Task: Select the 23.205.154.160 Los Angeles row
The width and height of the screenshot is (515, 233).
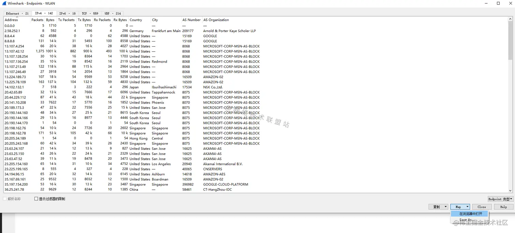Action: point(255,164)
